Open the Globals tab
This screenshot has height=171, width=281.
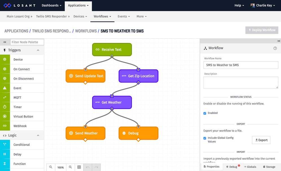point(250,166)
